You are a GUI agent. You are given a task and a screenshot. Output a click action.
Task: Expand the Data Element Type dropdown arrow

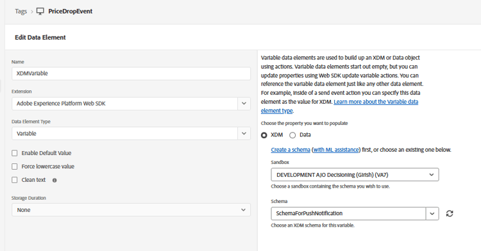(244, 133)
